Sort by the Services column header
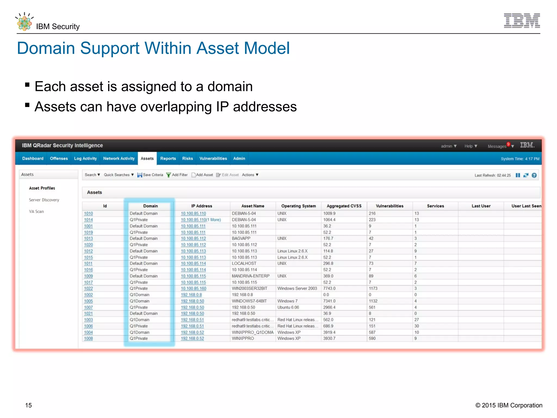The height and width of the screenshot is (418, 557). pos(435,206)
